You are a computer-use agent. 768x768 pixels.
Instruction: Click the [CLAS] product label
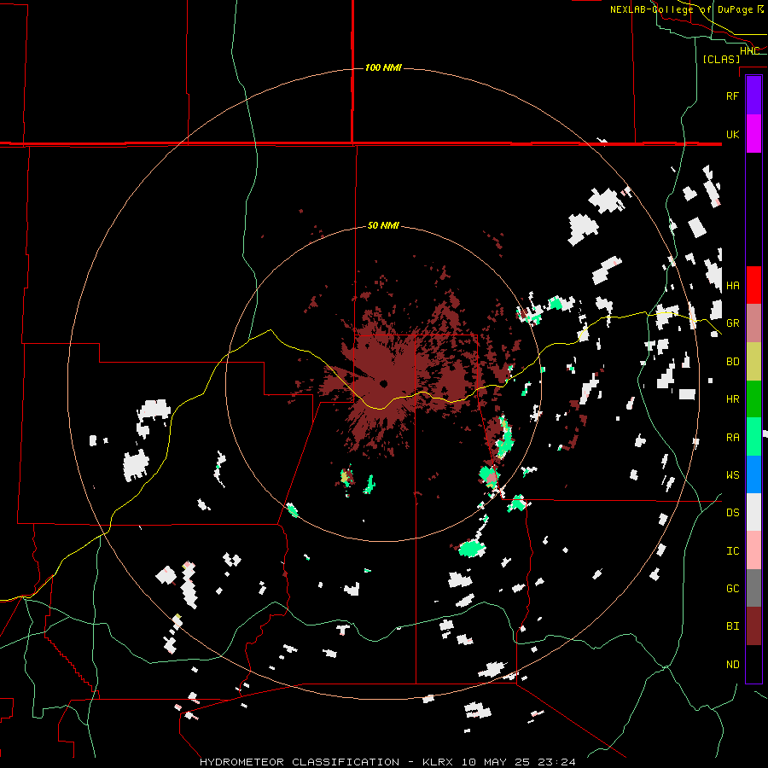[x=721, y=59]
